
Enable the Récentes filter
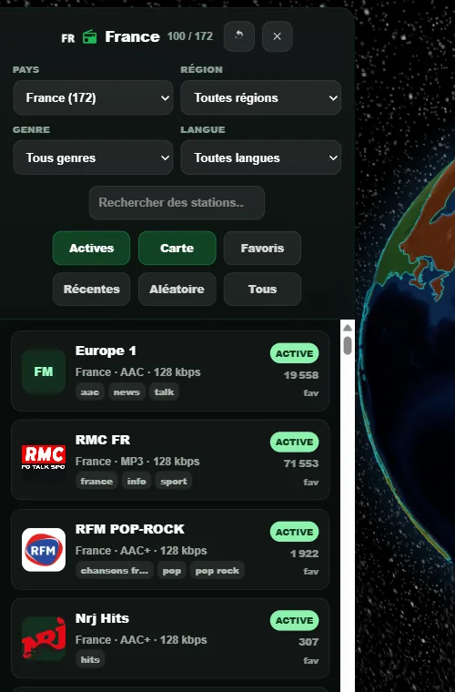(91, 289)
